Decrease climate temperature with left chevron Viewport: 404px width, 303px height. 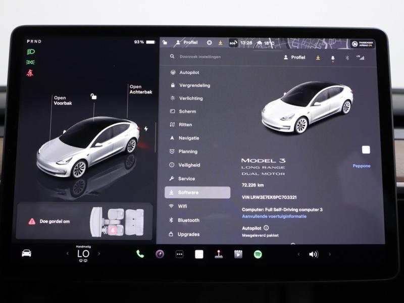(68, 254)
